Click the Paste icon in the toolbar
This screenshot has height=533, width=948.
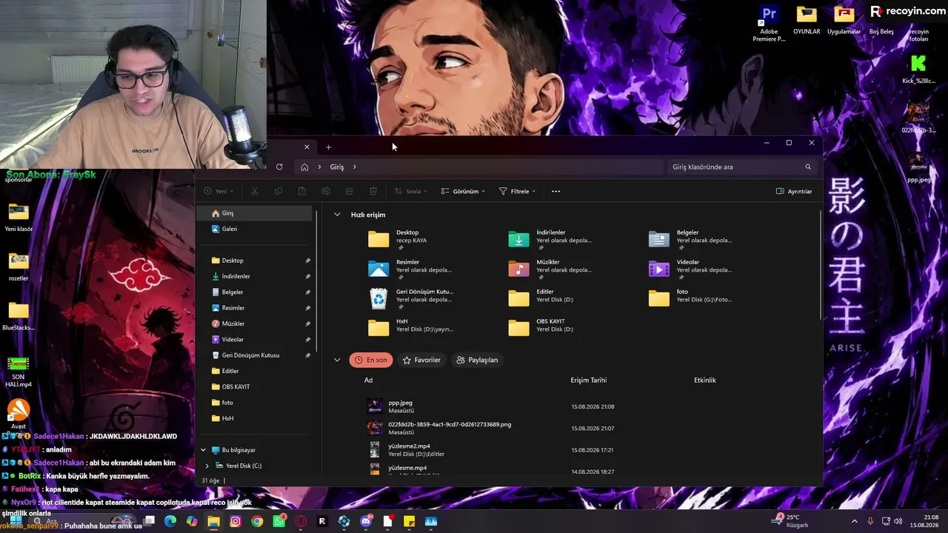[x=301, y=191]
